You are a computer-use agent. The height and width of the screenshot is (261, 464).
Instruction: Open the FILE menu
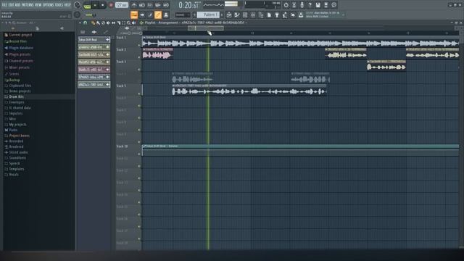(4, 5)
